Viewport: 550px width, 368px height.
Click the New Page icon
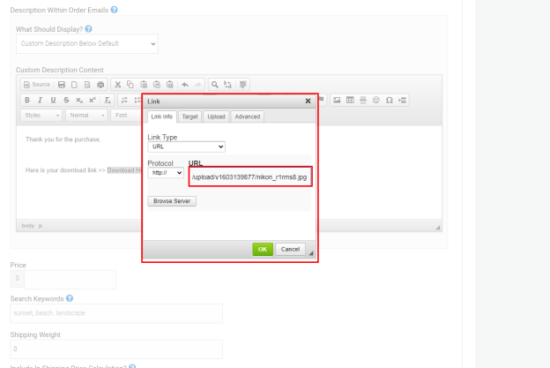pos(74,85)
